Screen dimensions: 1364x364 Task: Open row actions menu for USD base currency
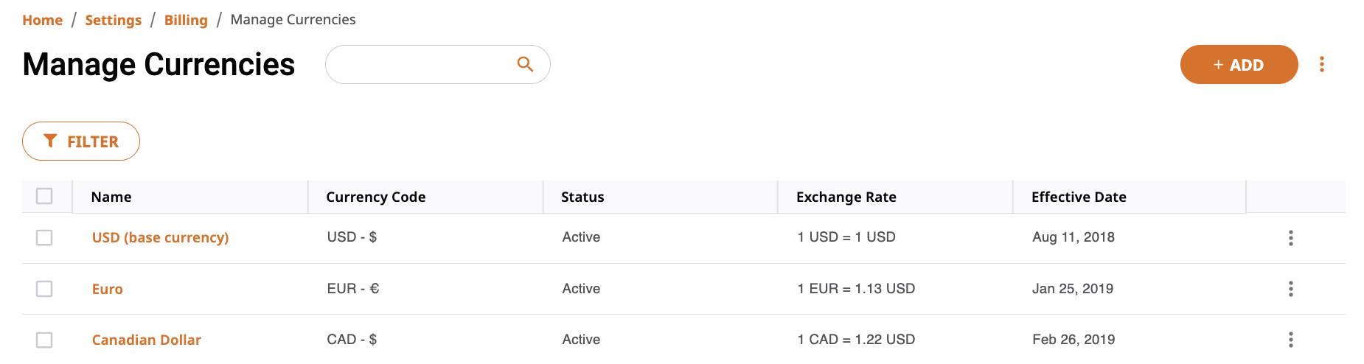[x=1290, y=238]
